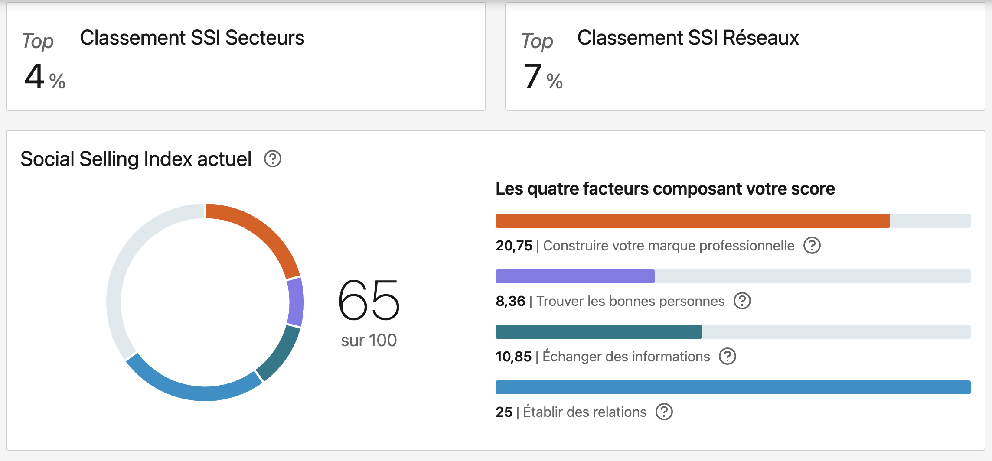Click the orange segment of the donut chart
992x461 pixels.
coord(262,234)
